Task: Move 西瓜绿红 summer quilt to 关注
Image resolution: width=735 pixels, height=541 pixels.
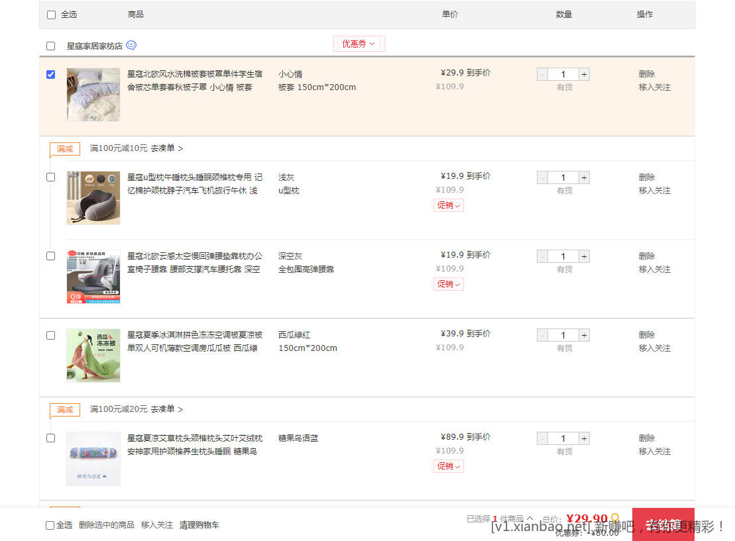Action: [x=654, y=348]
